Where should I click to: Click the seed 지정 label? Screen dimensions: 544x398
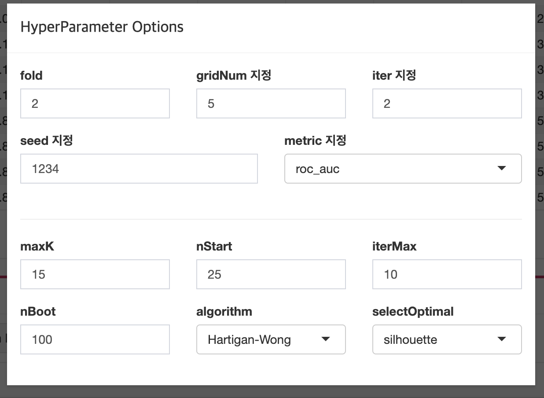pos(47,140)
